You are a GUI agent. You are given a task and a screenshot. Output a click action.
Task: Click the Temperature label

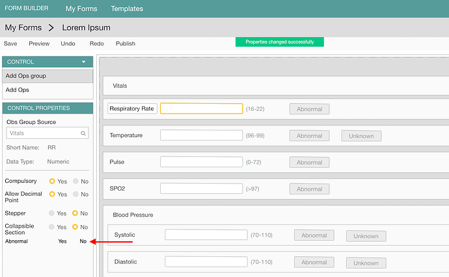click(x=126, y=136)
